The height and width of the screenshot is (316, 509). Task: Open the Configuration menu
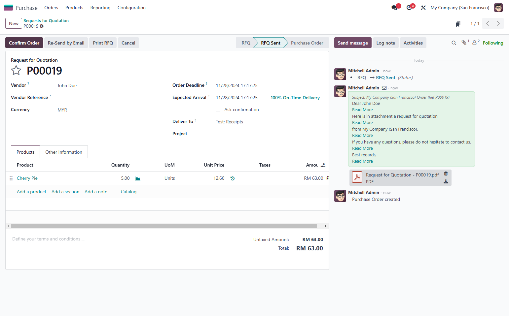coord(131,8)
